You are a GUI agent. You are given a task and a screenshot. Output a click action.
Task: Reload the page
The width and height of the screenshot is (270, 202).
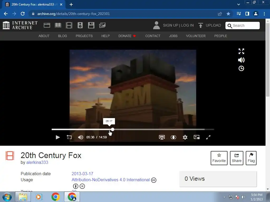tap(23, 14)
